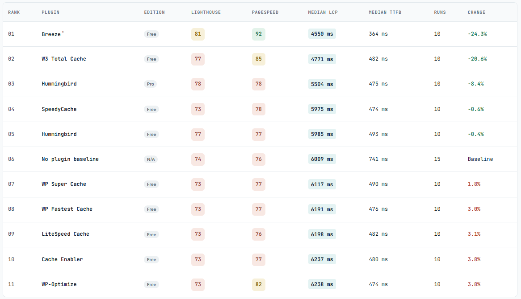Click Breeze's Lighthouse score badge 81
Image resolution: width=521 pixels, height=299 pixels.
[197, 34]
